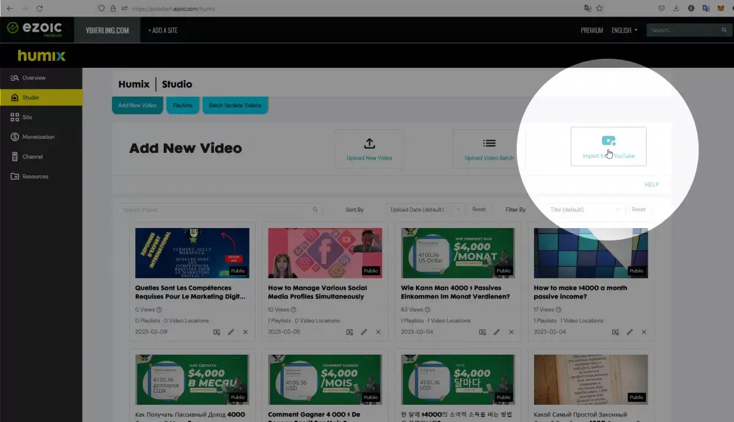
Task: Click embed icon for 'Wie Kann Man 4000' video
Action: point(483,332)
